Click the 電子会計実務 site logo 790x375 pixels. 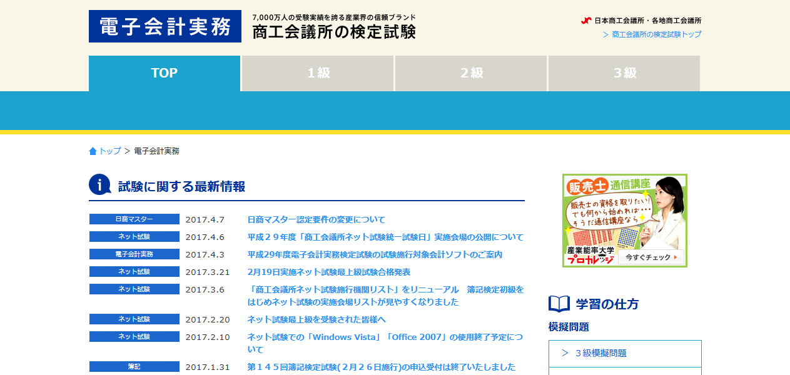tap(165, 26)
